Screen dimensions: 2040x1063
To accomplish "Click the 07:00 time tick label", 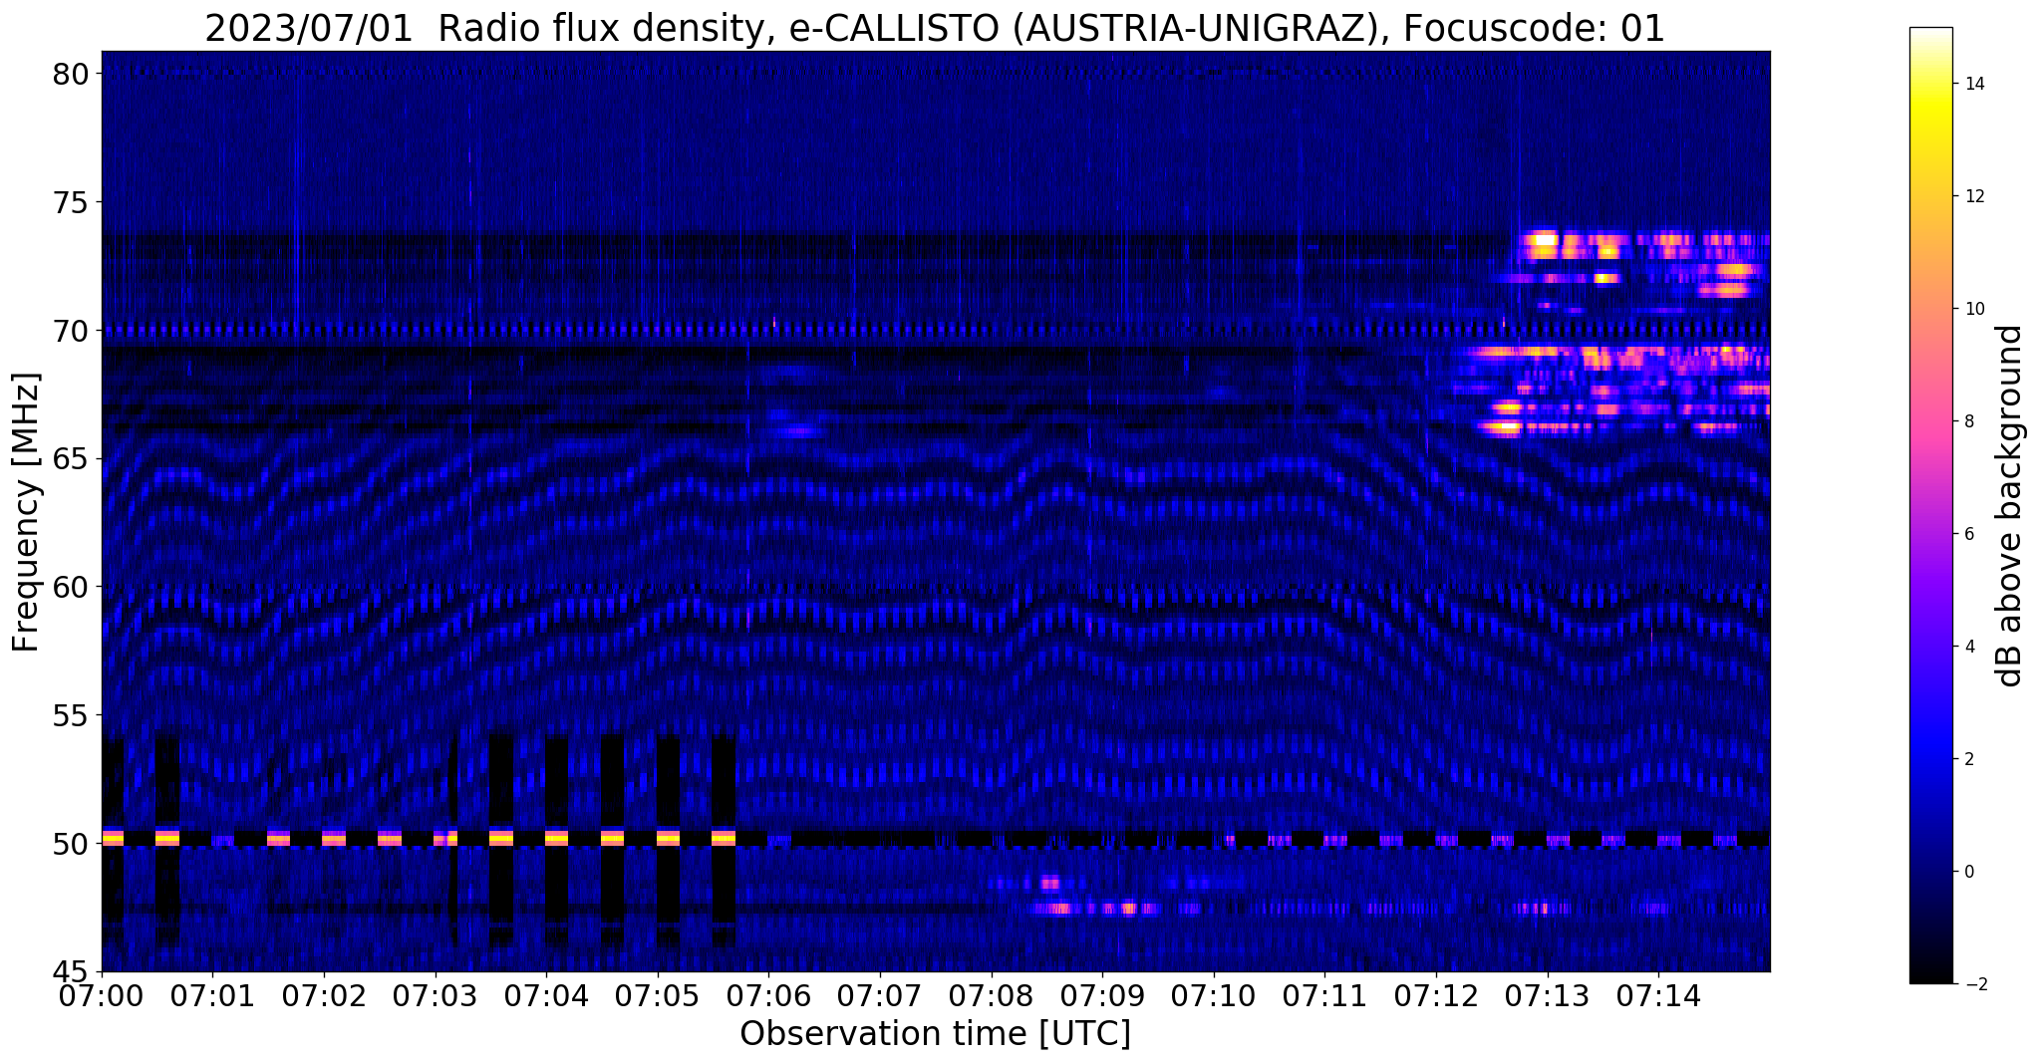I will [102, 994].
